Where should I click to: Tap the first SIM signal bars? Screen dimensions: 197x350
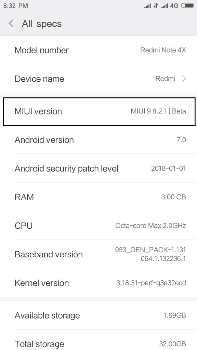tap(147, 6)
